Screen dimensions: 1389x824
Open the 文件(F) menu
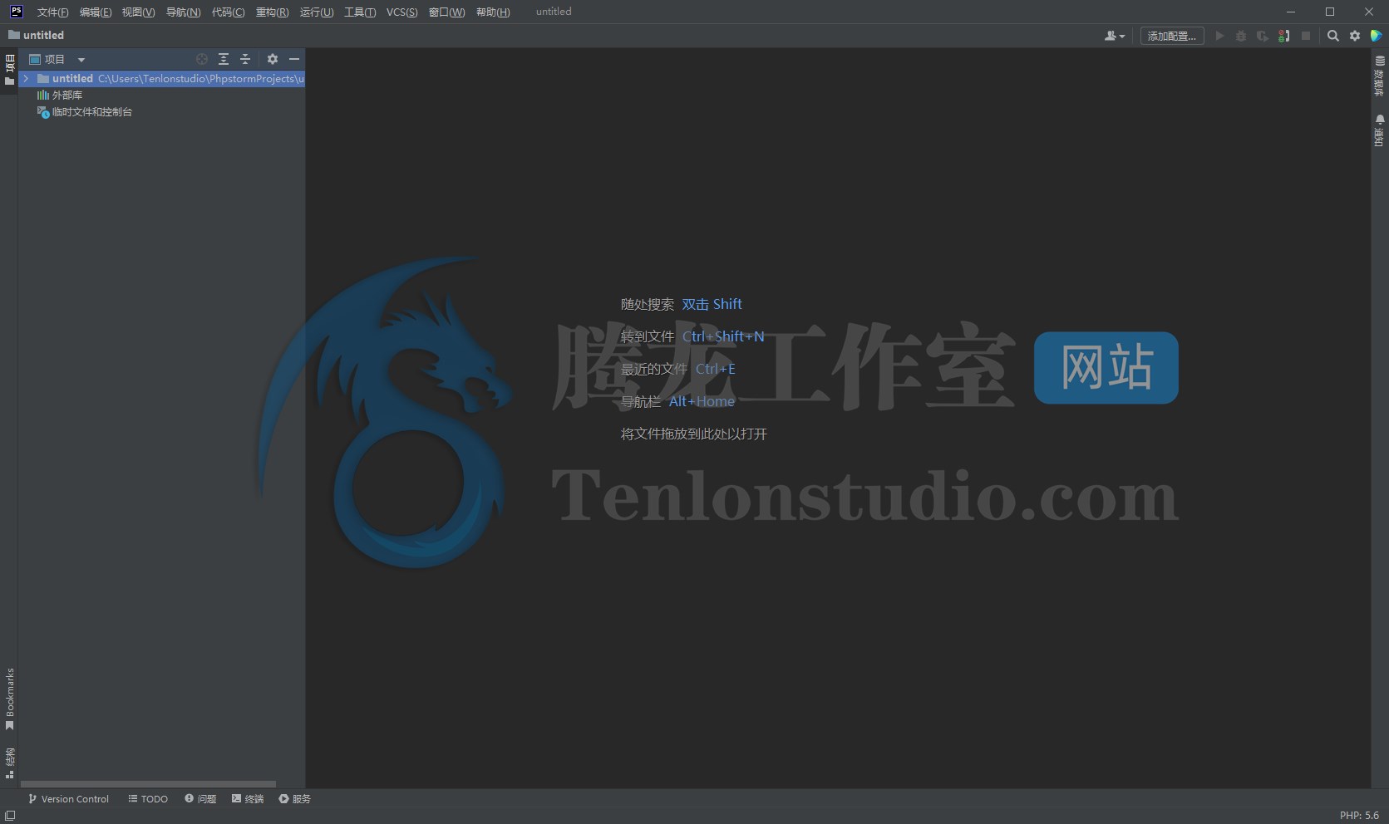pos(52,12)
